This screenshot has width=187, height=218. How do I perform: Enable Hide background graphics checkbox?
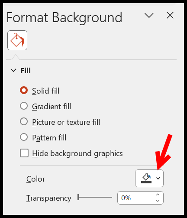click(x=24, y=153)
